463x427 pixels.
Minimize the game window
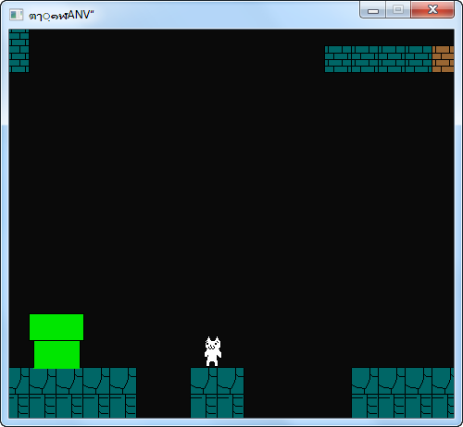coord(373,10)
